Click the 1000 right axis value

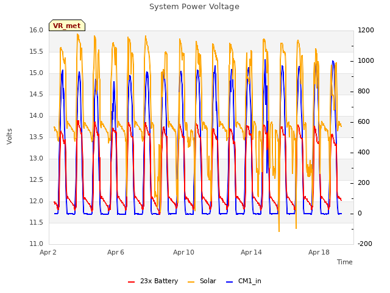pyautogui.click(x=366, y=61)
